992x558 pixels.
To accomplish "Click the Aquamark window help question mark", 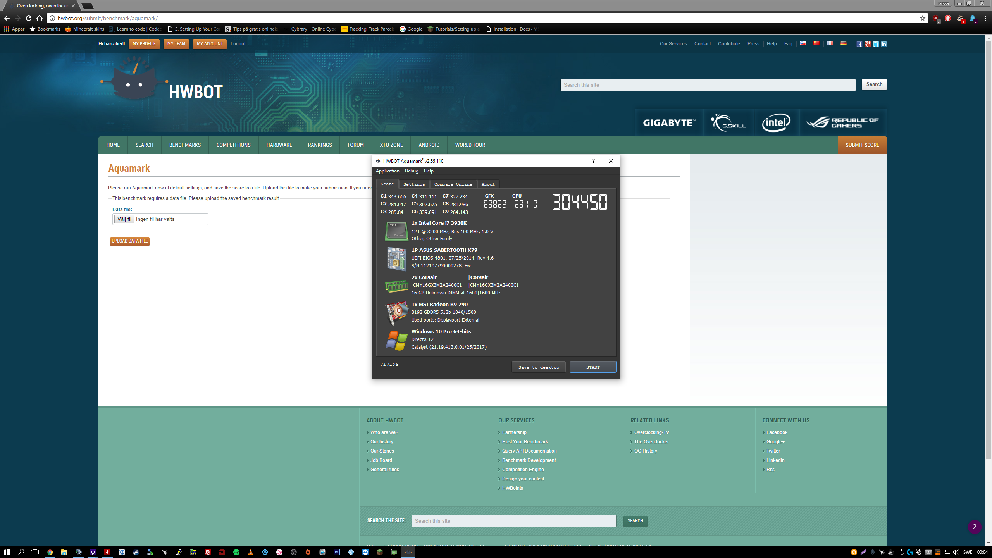I will click(593, 161).
